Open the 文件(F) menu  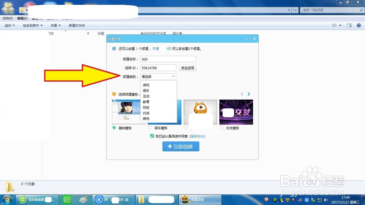tap(8, 18)
